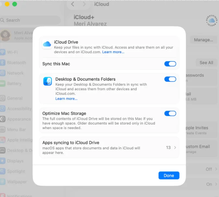Open Appearance settings label

(x=19, y=119)
